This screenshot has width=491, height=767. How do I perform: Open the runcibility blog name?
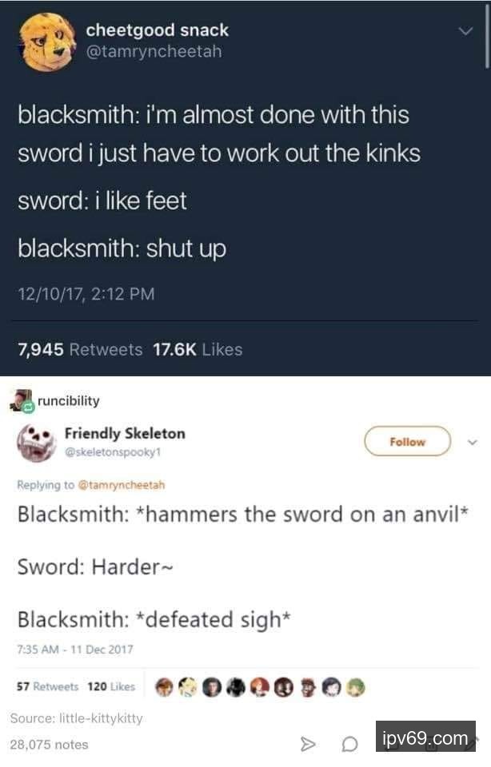(x=69, y=400)
